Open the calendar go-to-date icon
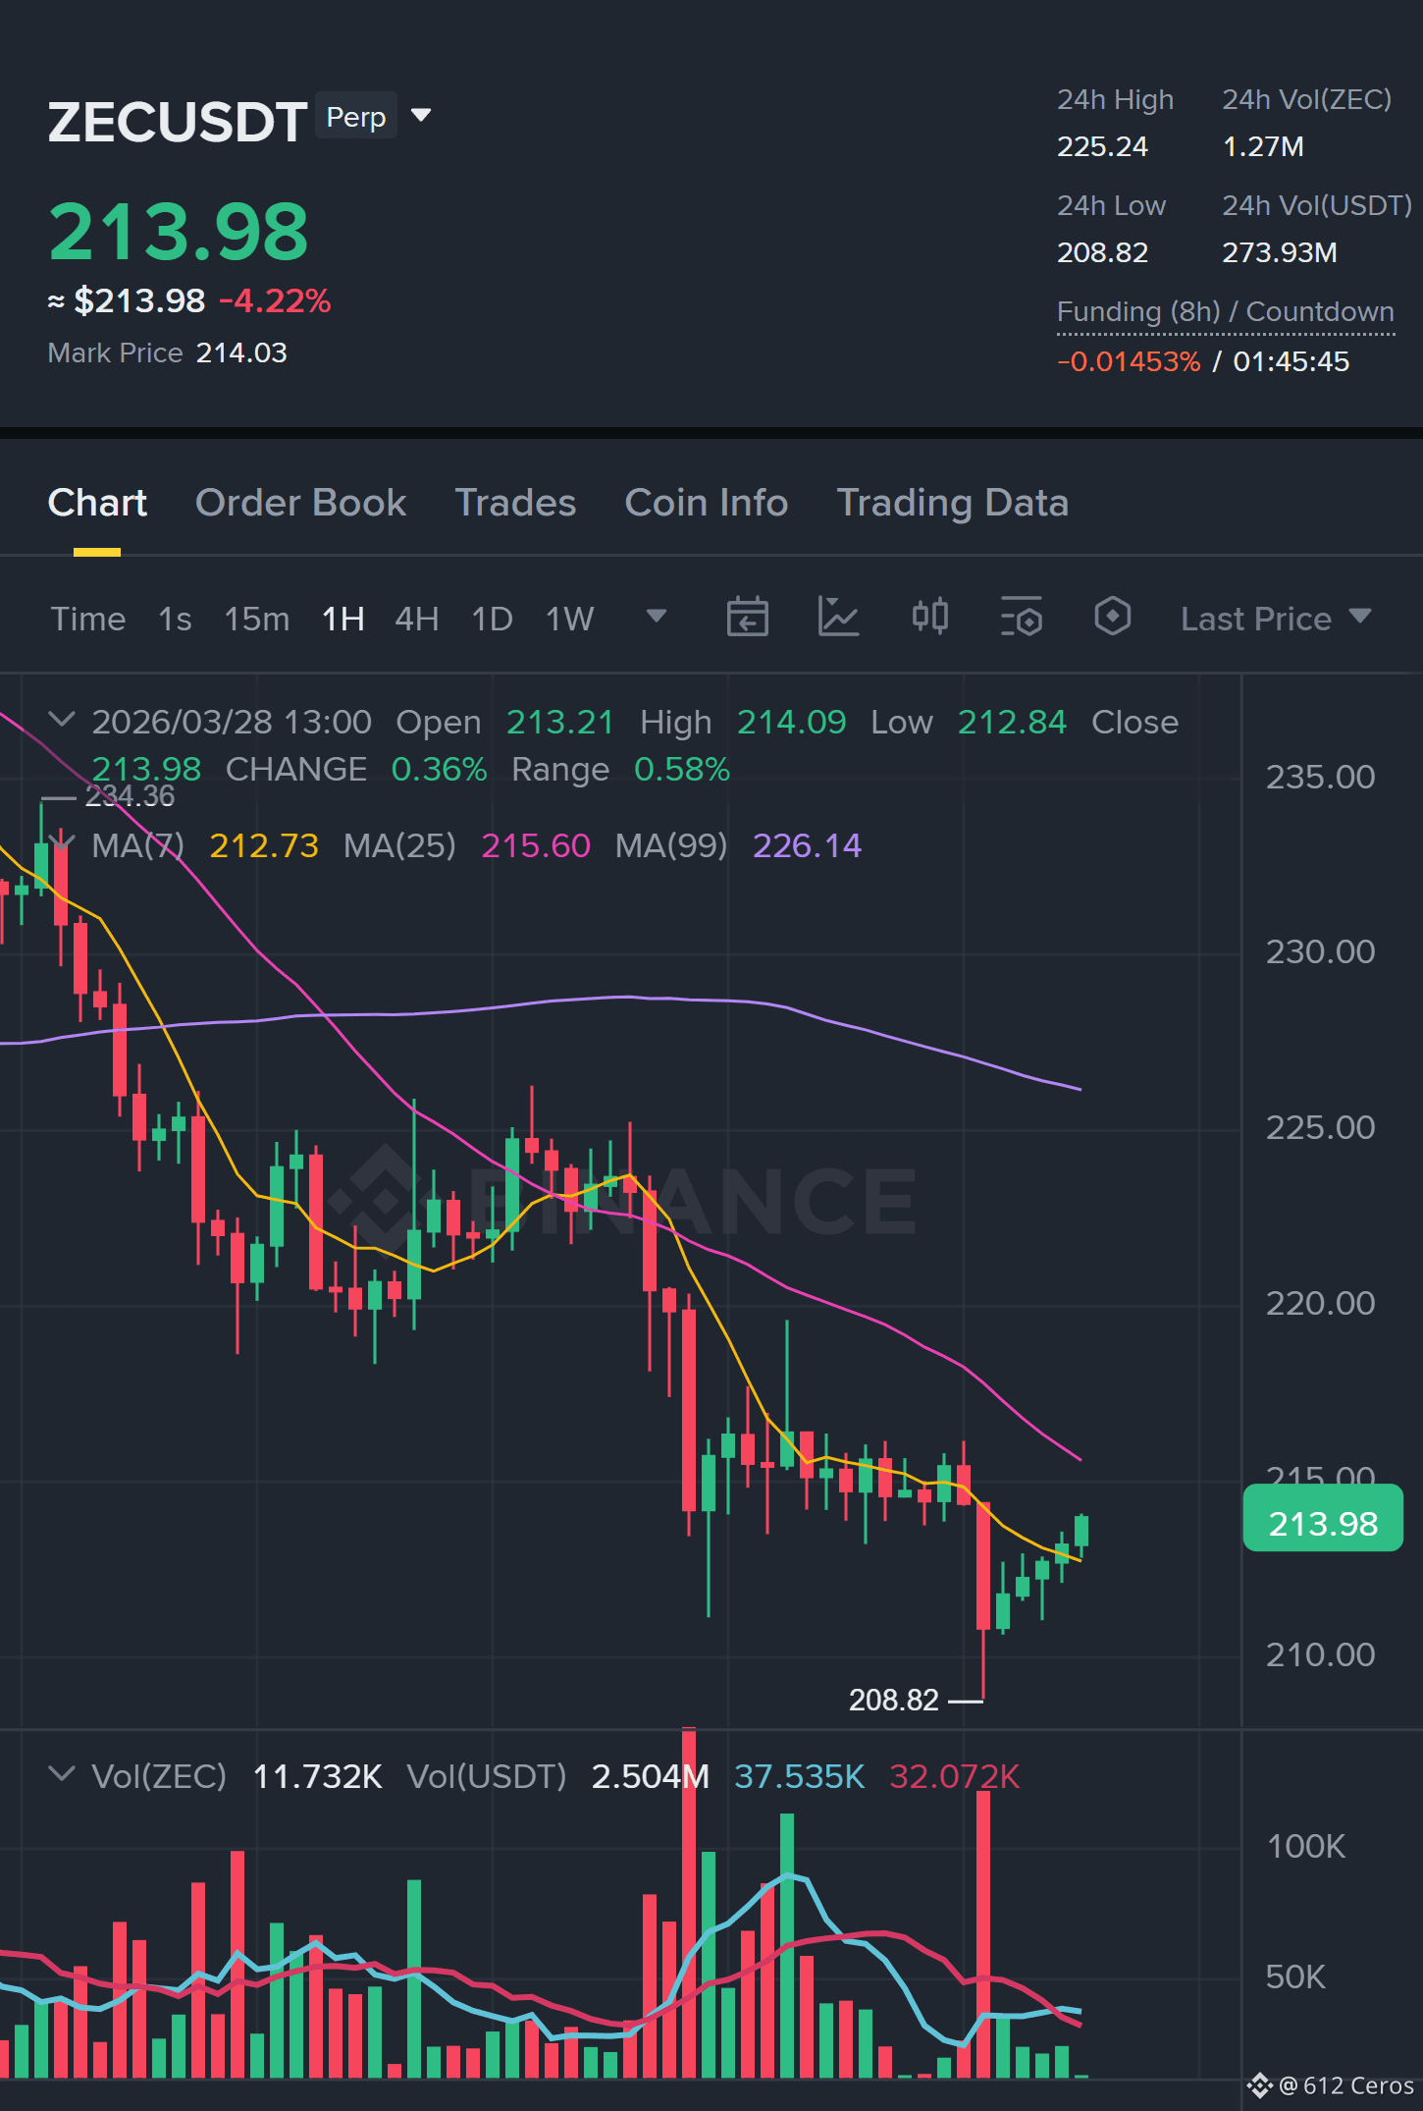Viewport: 1423px width, 2111px height. 747,618
